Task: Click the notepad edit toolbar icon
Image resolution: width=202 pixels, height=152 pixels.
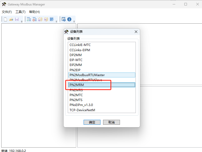Action: tap(52, 19)
